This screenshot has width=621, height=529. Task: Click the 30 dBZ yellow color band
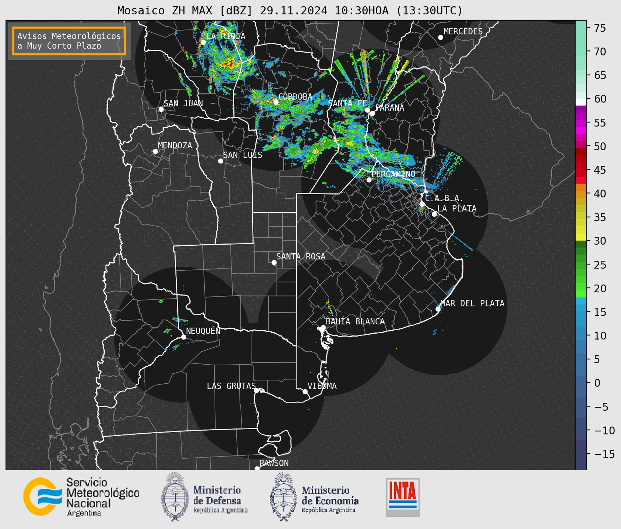pyautogui.click(x=581, y=237)
